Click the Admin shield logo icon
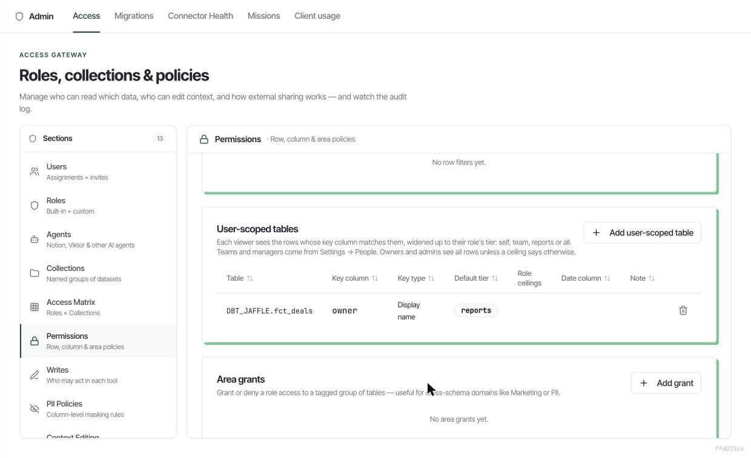 (19, 16)
